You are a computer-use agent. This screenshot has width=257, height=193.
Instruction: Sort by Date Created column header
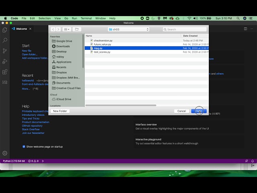coord(195,36)
